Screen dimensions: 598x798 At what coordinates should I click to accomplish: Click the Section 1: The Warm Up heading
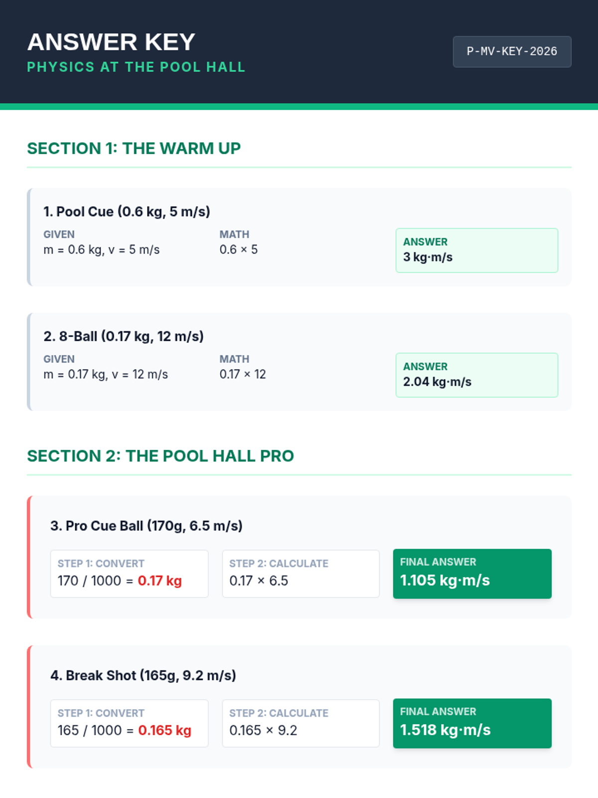[134, 149]
